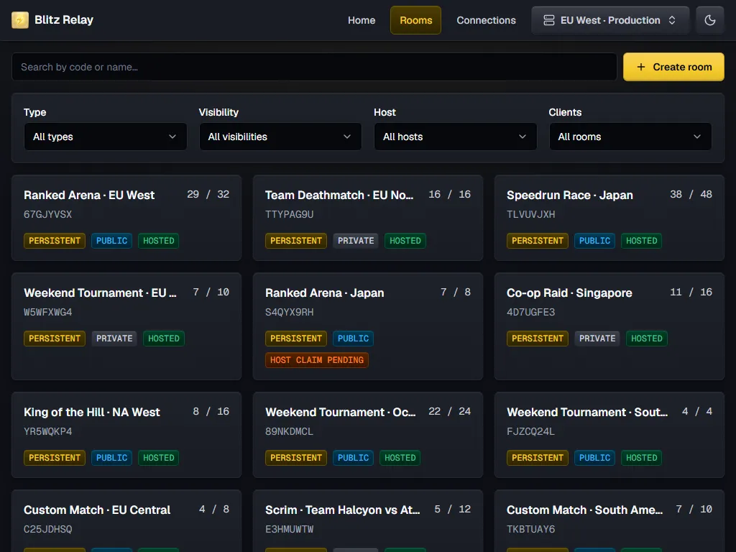Open the Co-op Raid · Singapore room

coord(609,326)
